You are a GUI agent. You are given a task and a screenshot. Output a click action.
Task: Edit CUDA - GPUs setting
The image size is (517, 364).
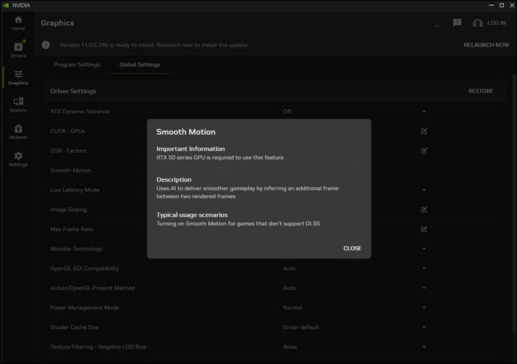pos(424,131)
